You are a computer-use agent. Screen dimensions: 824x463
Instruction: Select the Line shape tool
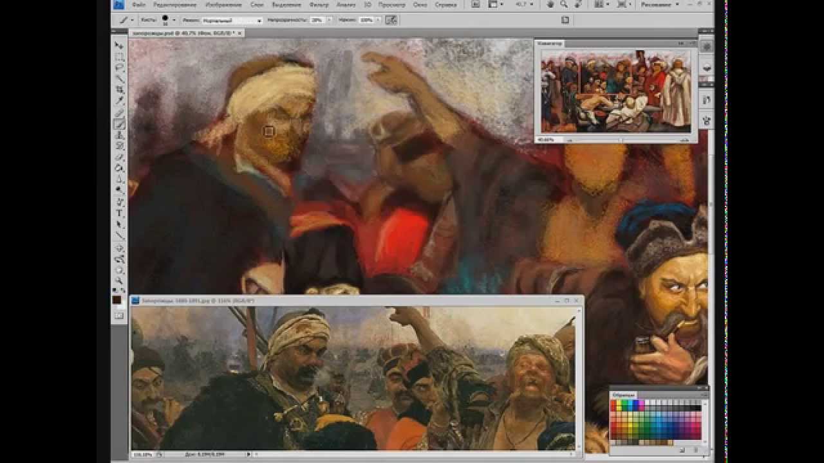(x=119, y=236)
